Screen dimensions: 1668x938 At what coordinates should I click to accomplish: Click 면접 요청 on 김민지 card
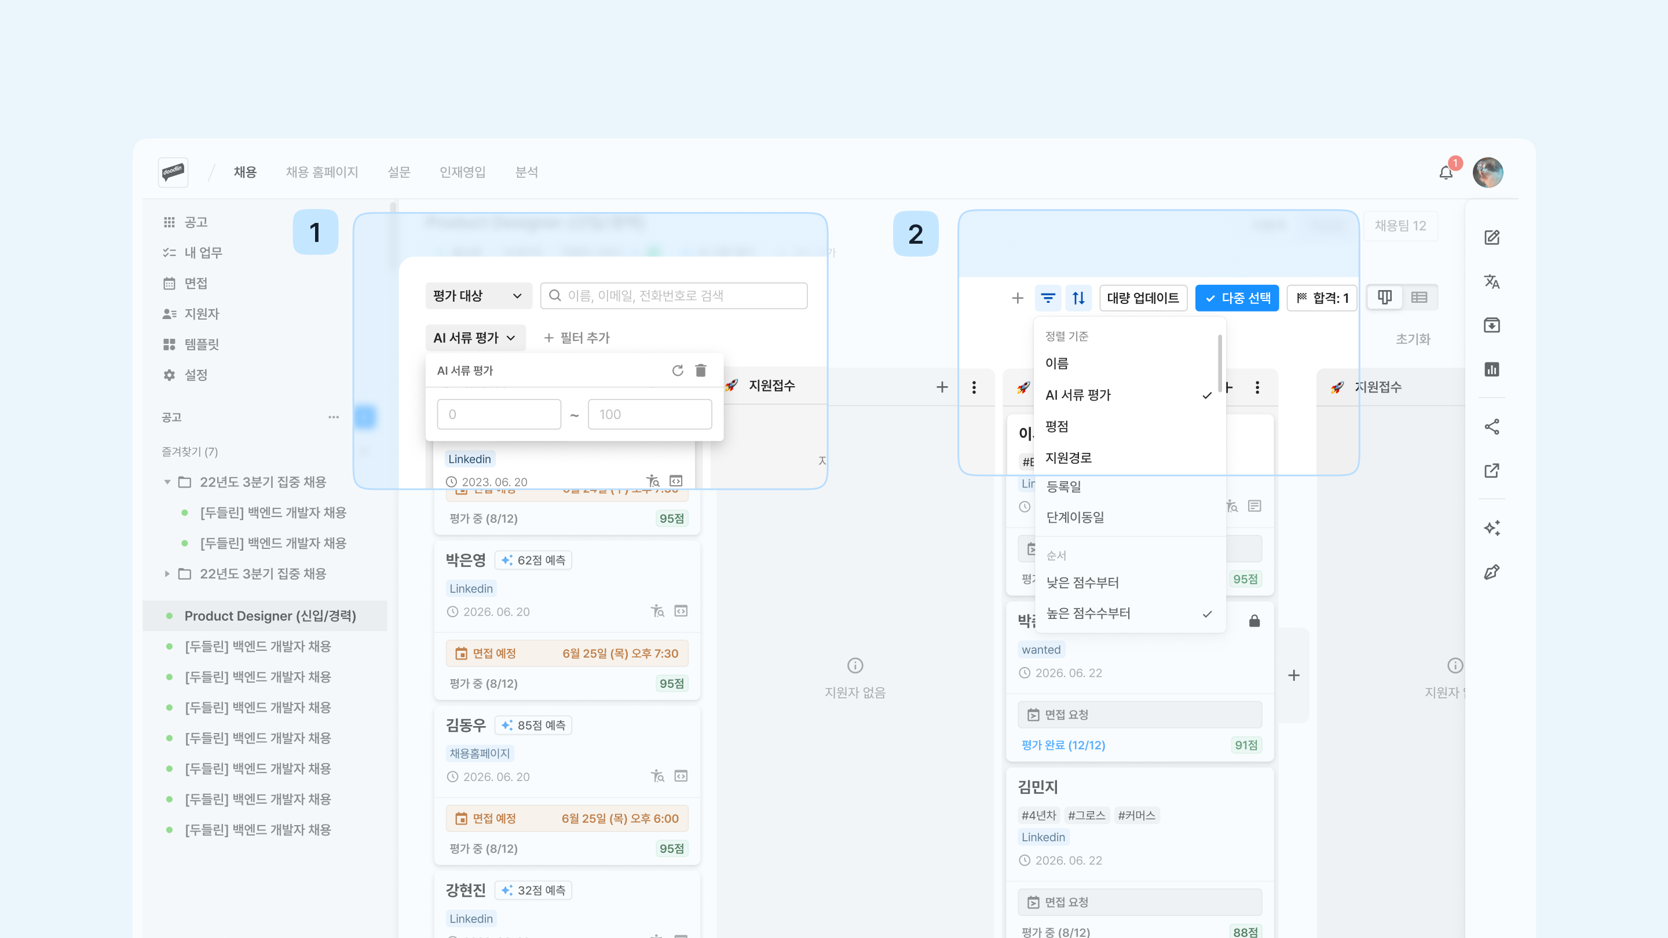click(x=1140, y=903)
